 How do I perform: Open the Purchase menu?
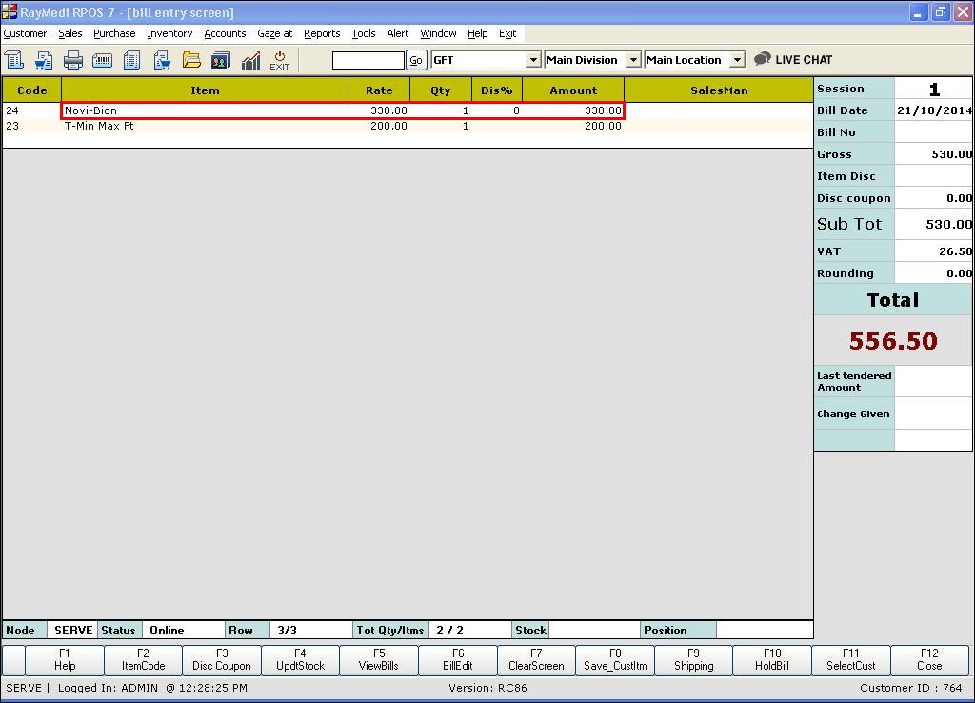tap(114, 33)
